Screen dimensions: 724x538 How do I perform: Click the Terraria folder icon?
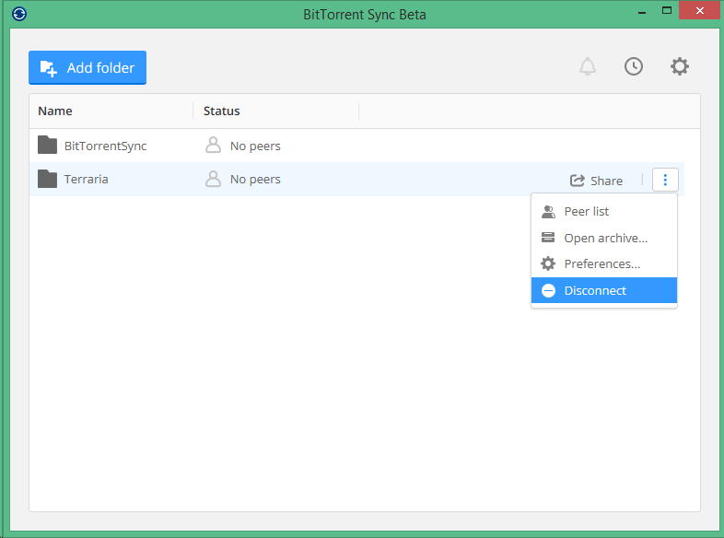(x=48, y=179)
